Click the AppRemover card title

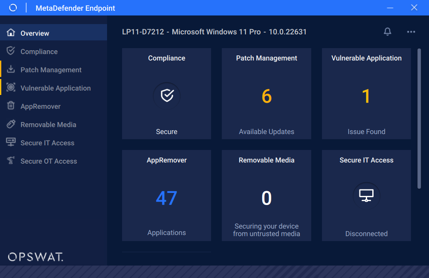point(167,160)
